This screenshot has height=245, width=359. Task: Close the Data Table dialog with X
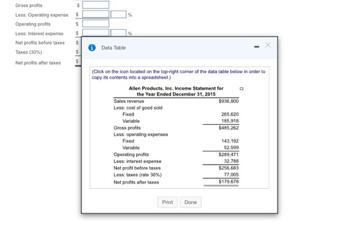268,45
